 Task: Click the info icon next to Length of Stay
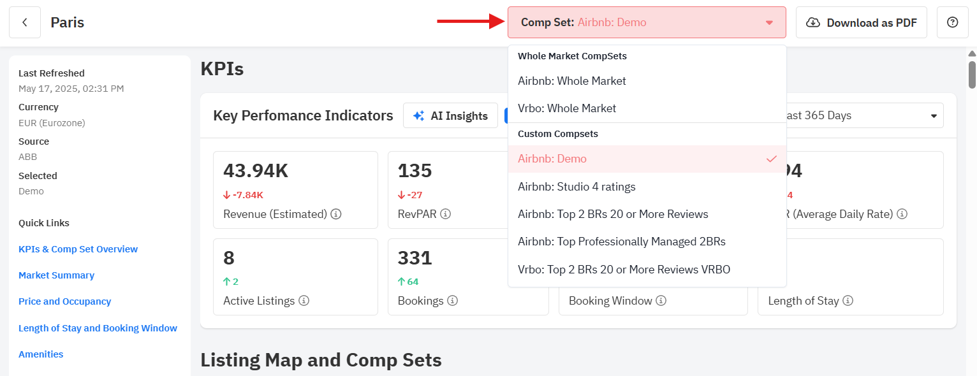(848, 301)
